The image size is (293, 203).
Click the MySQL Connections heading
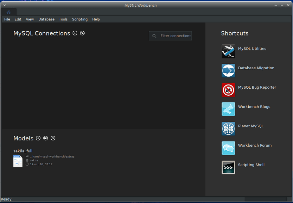(x=42, y=33)
